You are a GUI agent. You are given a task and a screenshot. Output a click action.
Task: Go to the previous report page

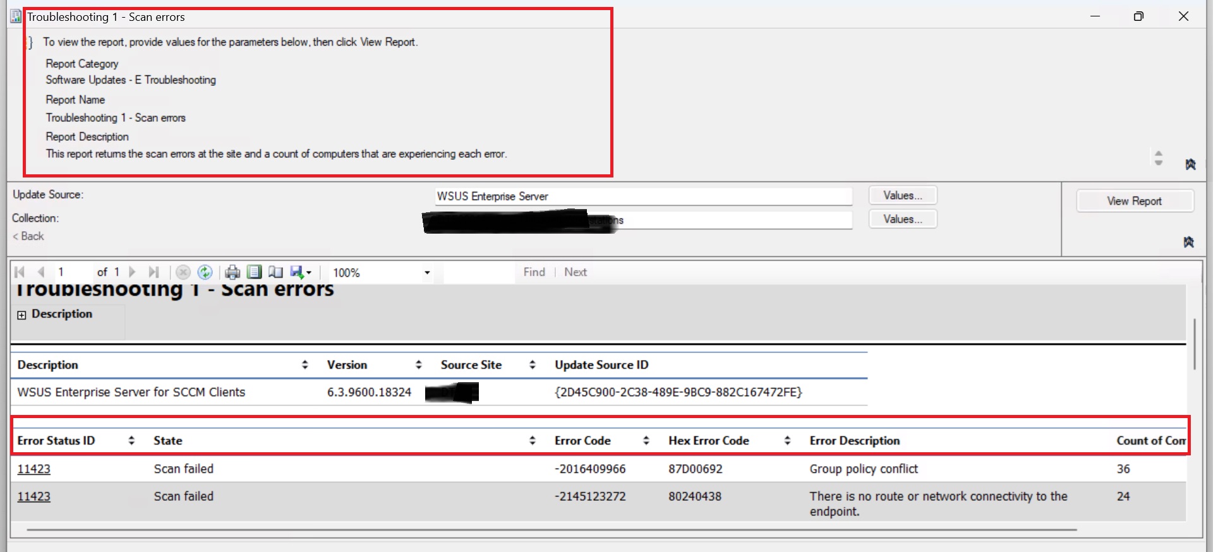(41, 272)
